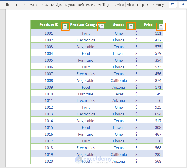The width and height of the screenshot is (187, 168).
Task: Open the Product Category filter dropdown
Action: point(102,26)
